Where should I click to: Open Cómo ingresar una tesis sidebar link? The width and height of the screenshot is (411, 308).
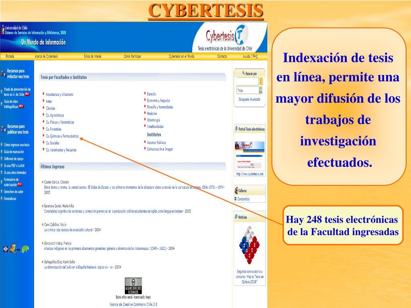[16, 145]
